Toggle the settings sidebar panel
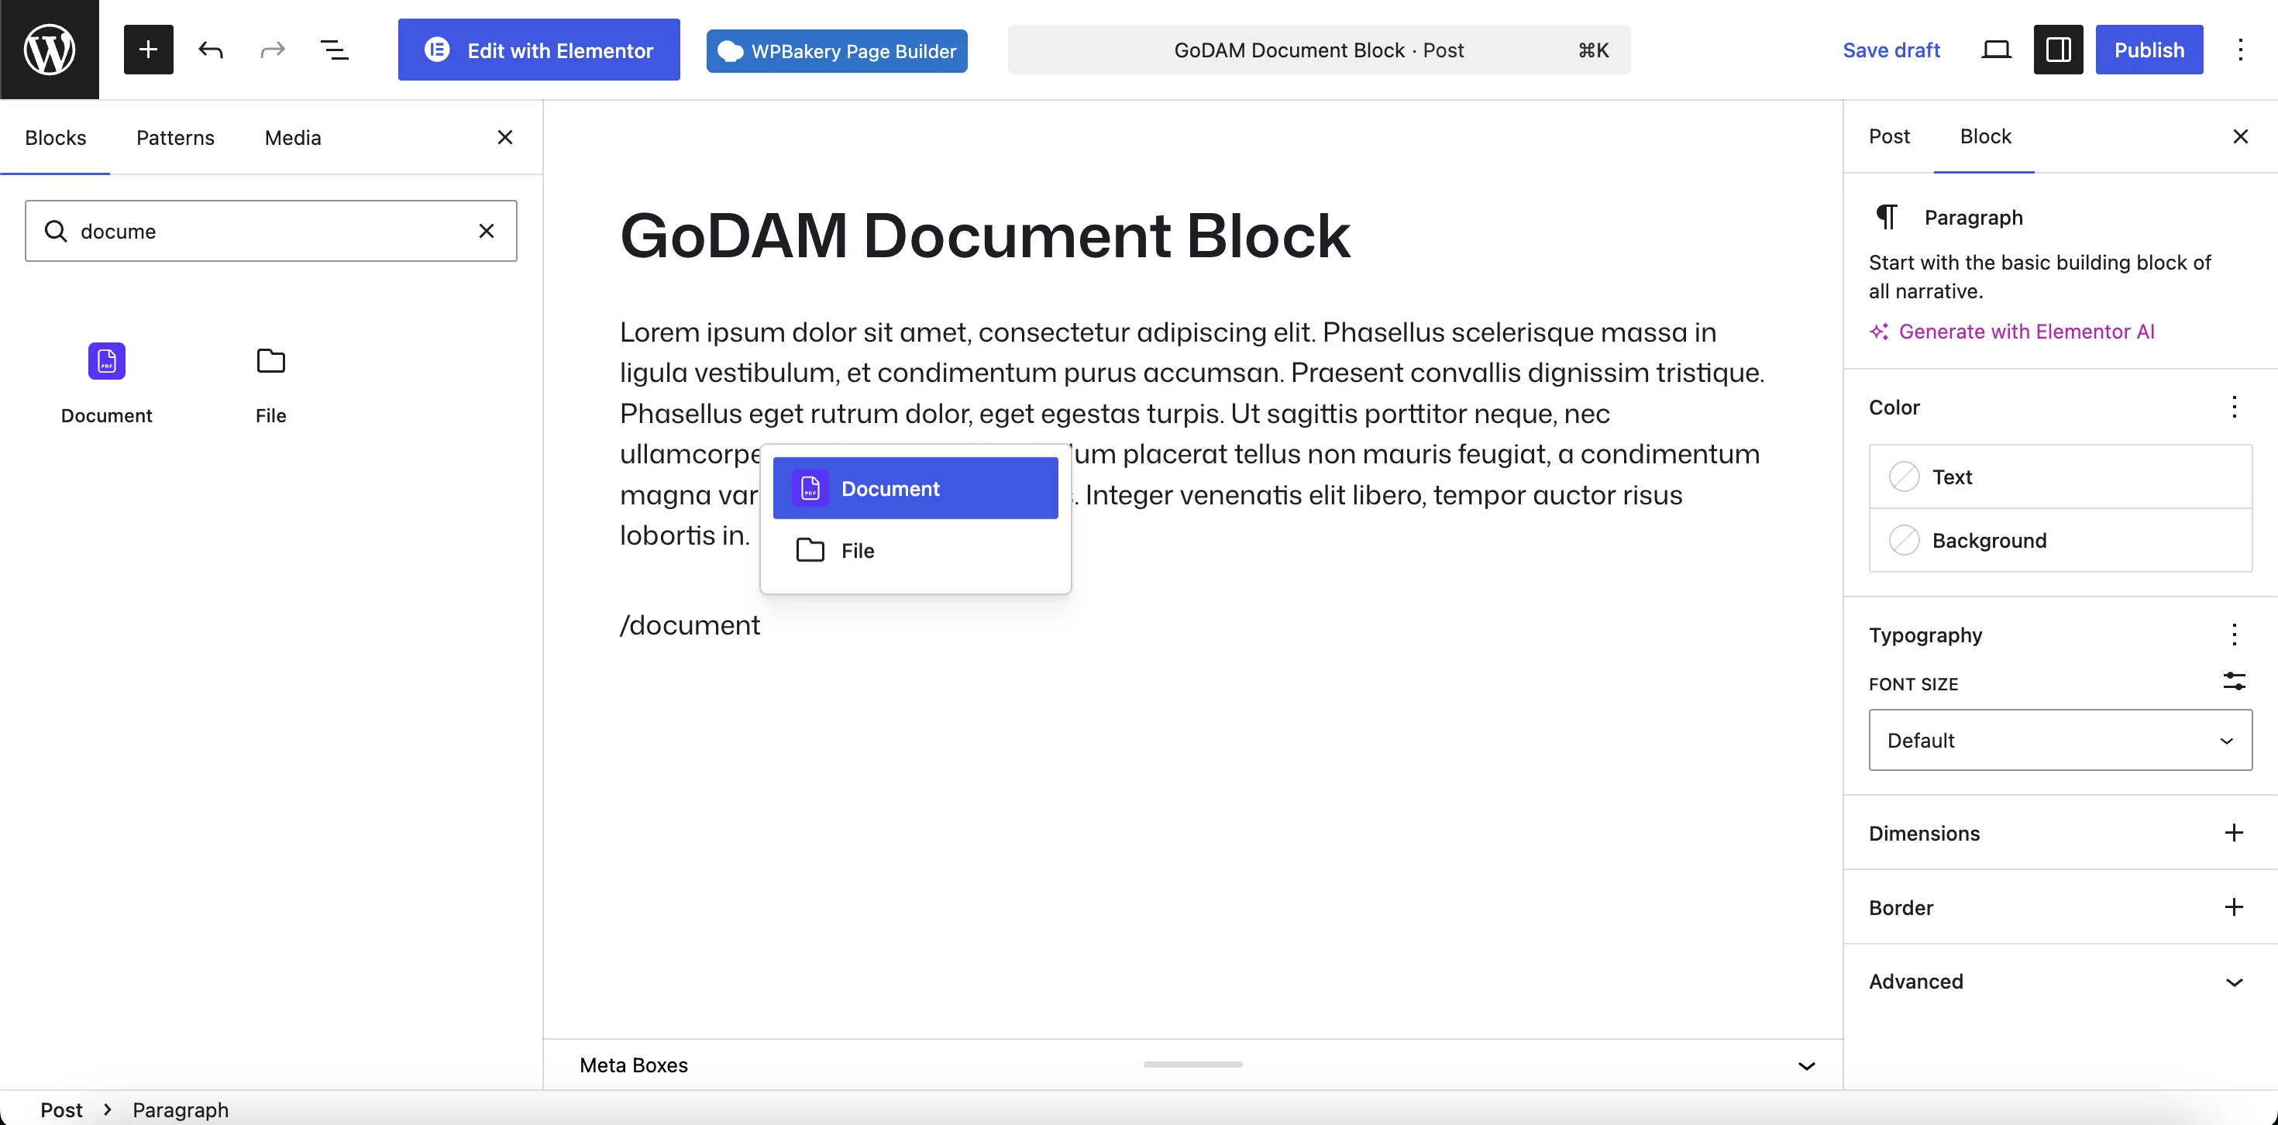The height and width of the screenshot is (1125, 2278). (2058, 50)
